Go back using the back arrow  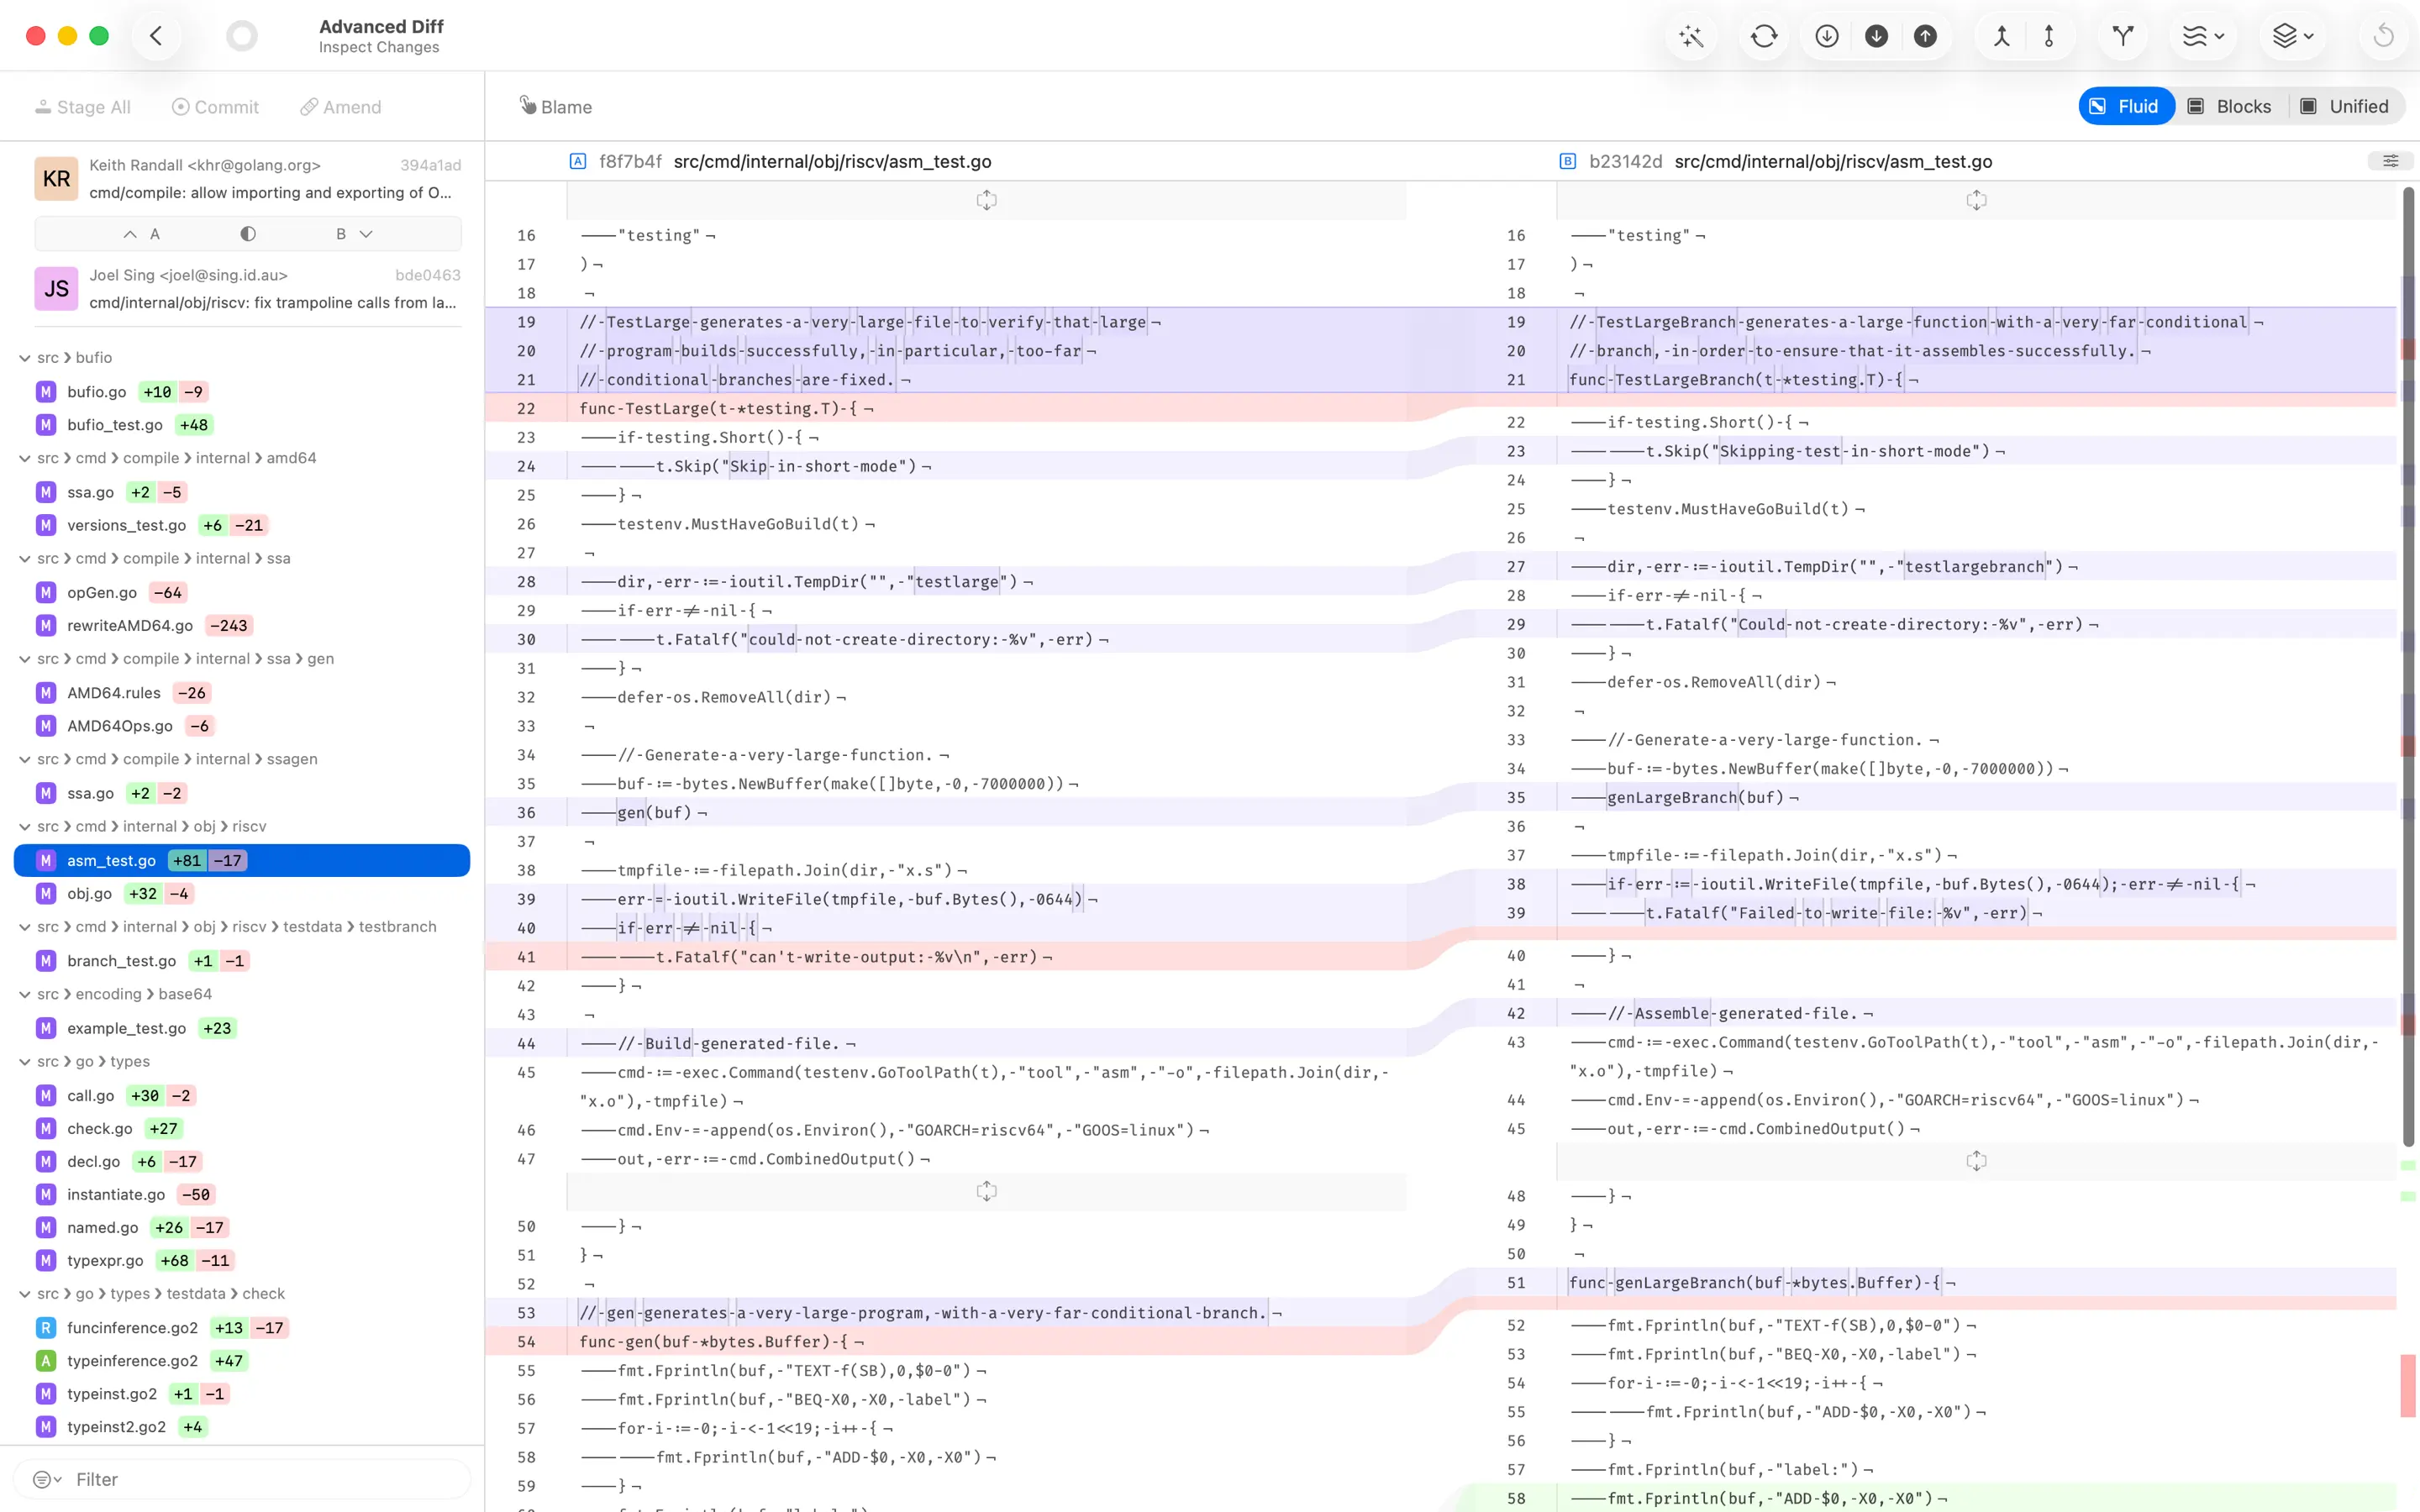(156, 36)
